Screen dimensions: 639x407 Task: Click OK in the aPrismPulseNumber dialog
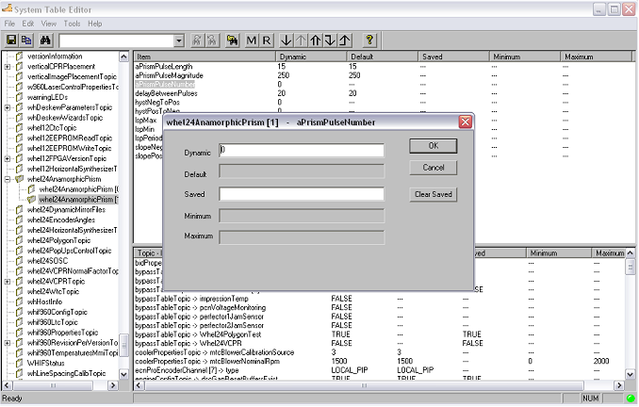[434, 146]
